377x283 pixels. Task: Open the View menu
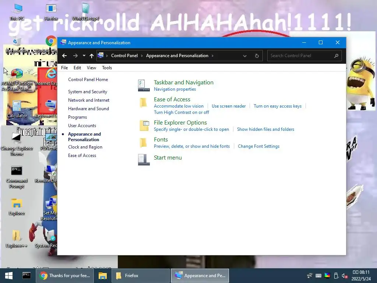[91, 68]
